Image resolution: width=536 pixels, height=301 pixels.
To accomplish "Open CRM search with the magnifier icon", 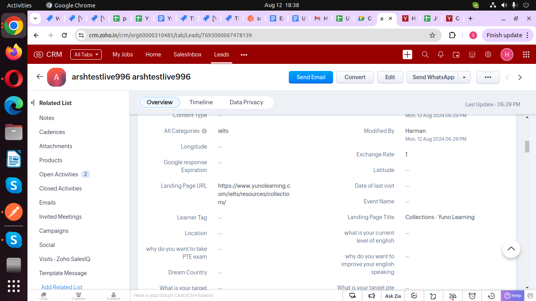I will 425,54.
